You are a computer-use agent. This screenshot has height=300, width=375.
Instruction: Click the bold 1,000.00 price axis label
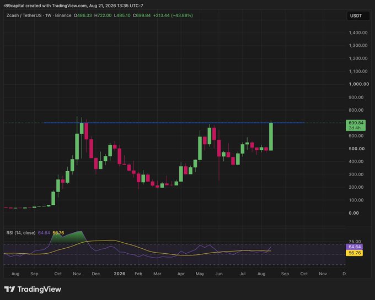pyautogui.click(x=359, y=84)
